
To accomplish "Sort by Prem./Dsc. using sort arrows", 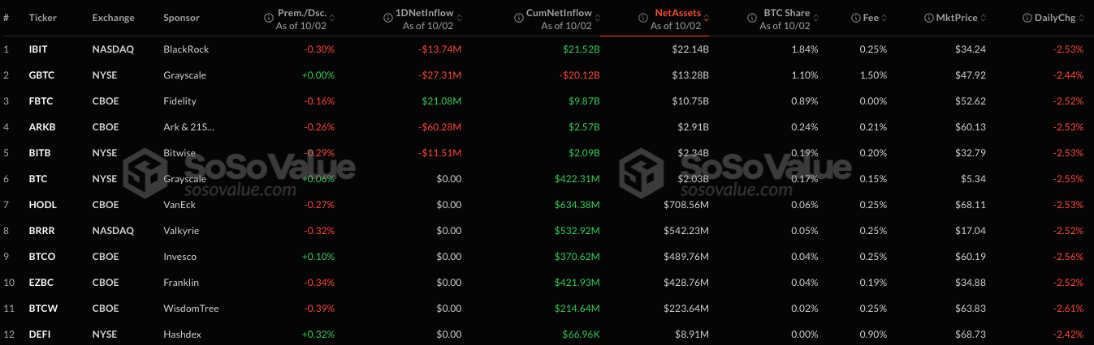I will click(331, 17).
